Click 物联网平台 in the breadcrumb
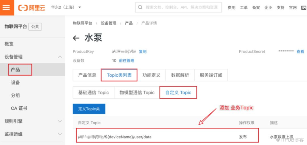Screen dimensions: 307x145 pos(82,23)
